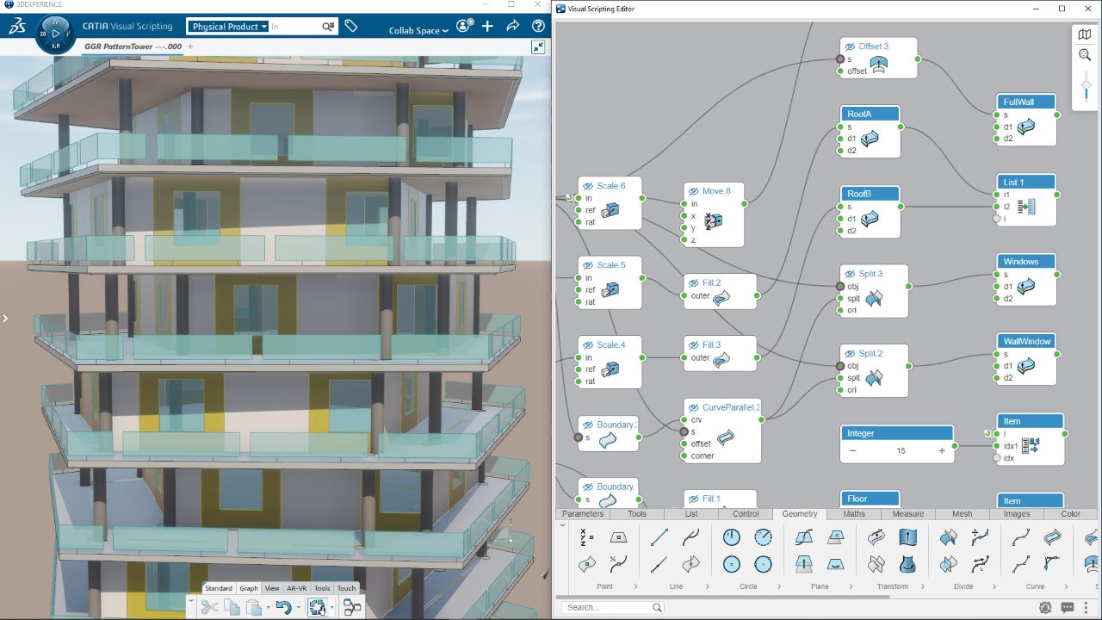Open the chat bubble icon at bottom right
This screenshot has width=1102, height=620.
[x=1068, y=607]
